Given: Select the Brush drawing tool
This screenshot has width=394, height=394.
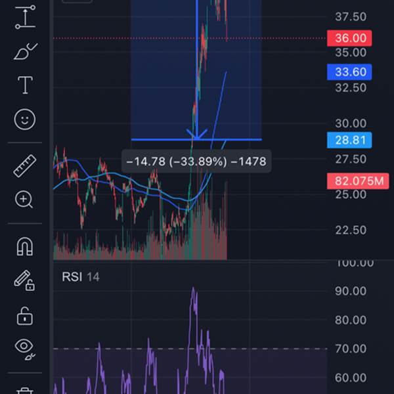Looking at the screenshot, I should click(x=25, y=51).
